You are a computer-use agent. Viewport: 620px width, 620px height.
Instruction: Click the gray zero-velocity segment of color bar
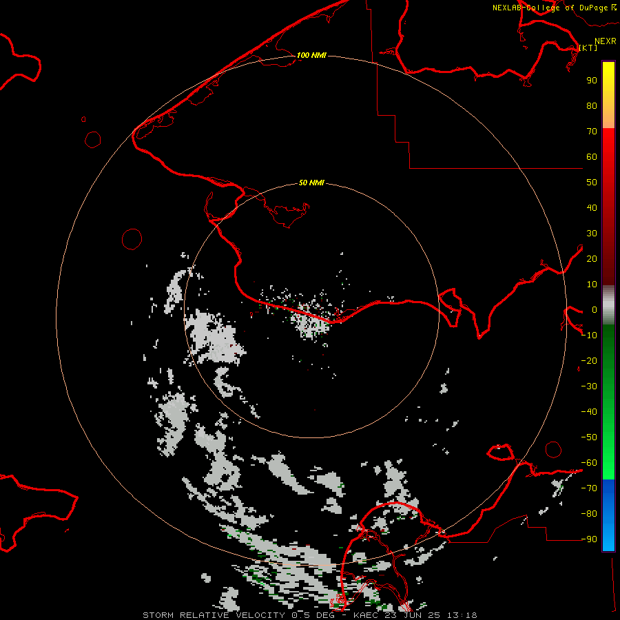pos(608,305)
